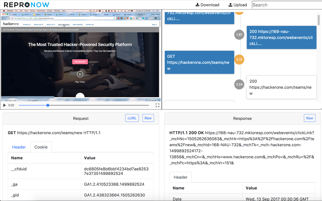Screen dimensions: 322x201
Task: Enter fullscreen mode for the video
Action: (x=157, y=105)
